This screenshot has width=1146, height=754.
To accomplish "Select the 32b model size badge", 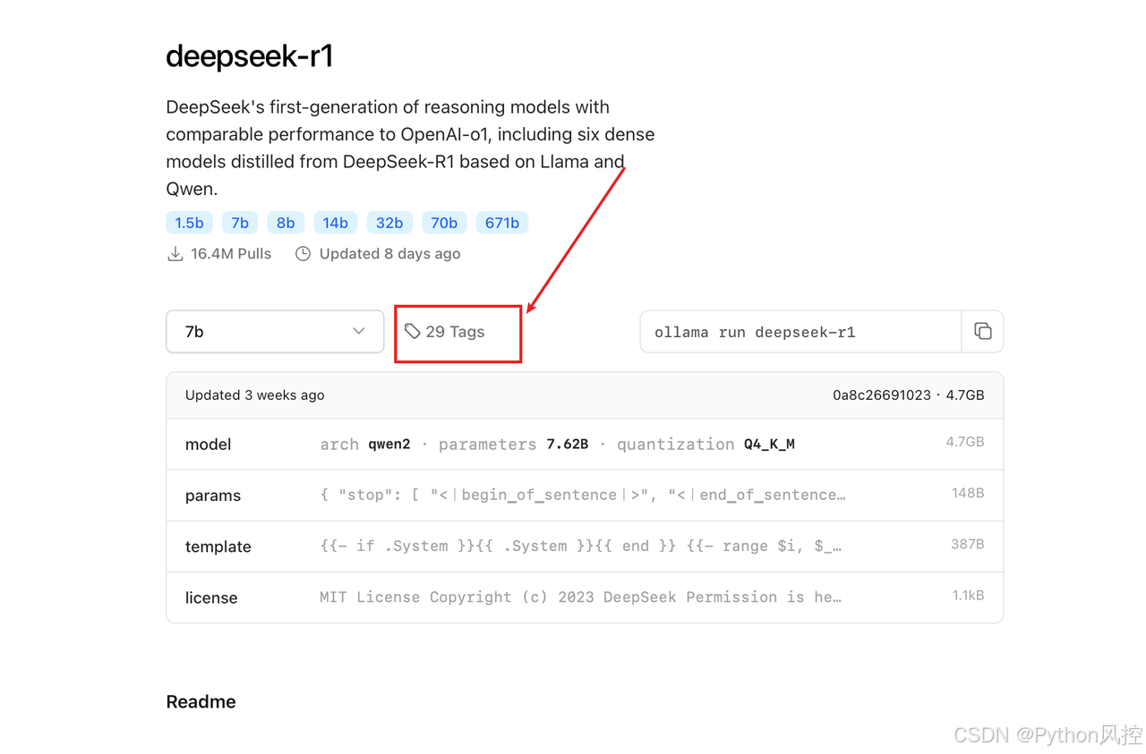I will click(x=389, y=222).
